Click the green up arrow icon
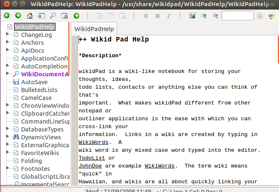Viewport: 279px width, 192px height. pos(77,16)
